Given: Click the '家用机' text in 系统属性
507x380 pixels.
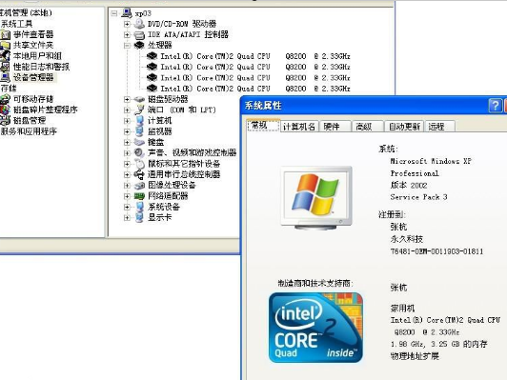Looking at the screenshot, I should pos(402,308).
